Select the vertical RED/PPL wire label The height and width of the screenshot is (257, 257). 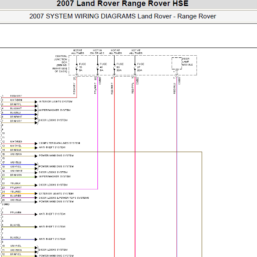coord(133,88)
